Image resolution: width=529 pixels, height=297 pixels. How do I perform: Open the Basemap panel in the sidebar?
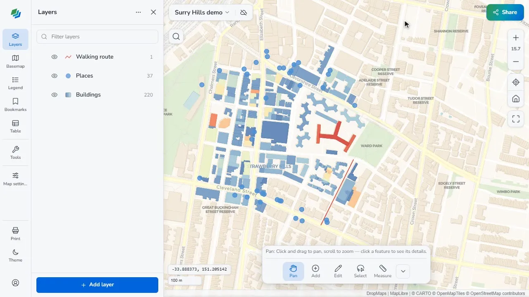click(15, 61)
